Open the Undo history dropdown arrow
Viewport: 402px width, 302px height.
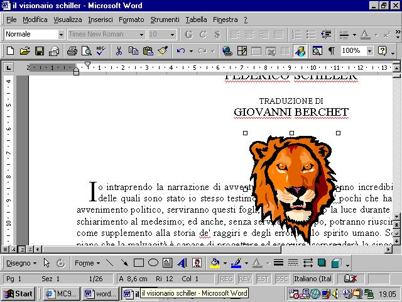[x=191, y=51]
